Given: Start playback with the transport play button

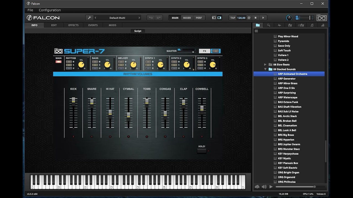Looking at the screenshot, I should click(263, 18).
